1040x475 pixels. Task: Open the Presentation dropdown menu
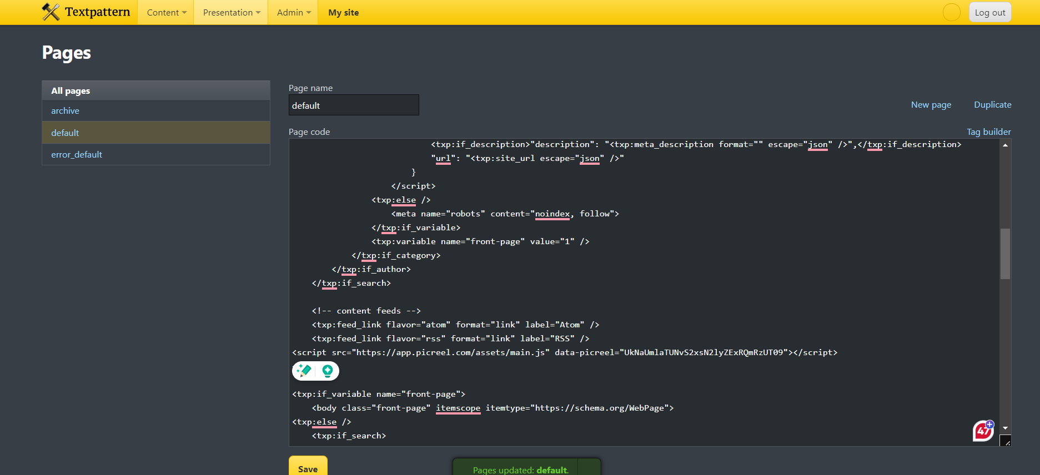(232, 12)
